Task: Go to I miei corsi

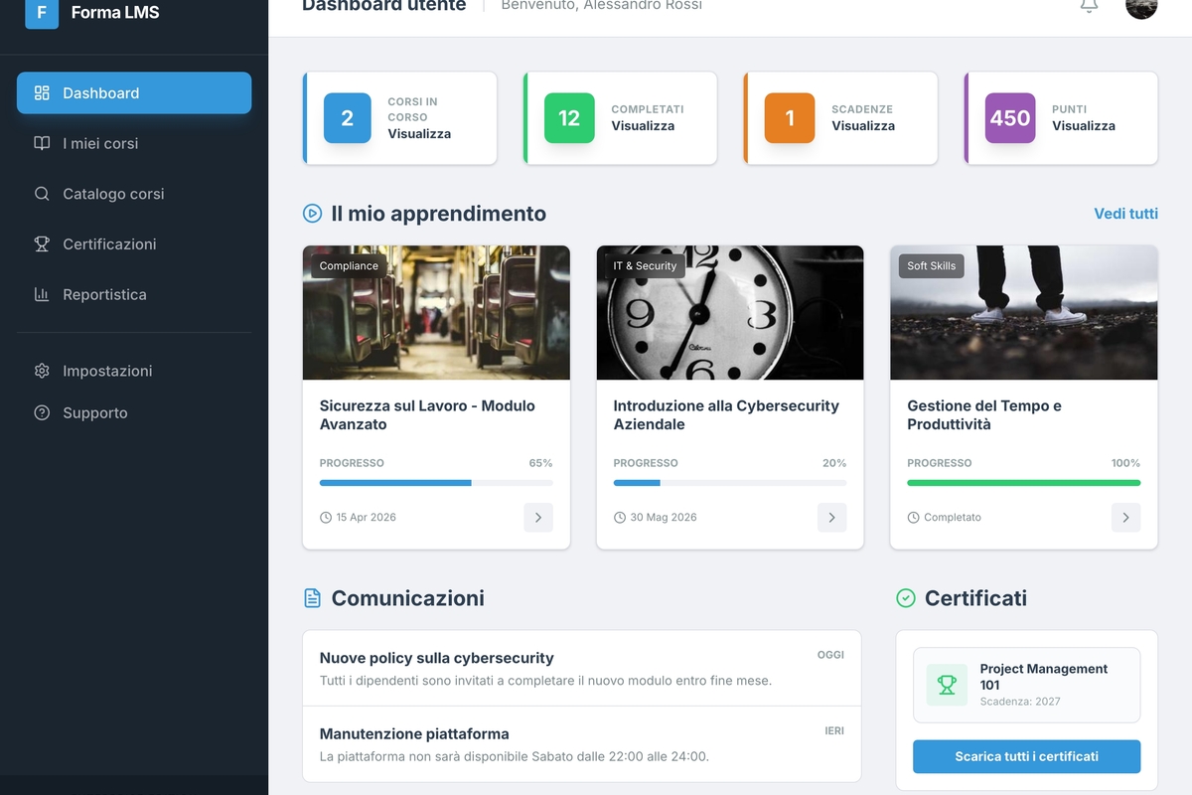Action: point(134,143)
